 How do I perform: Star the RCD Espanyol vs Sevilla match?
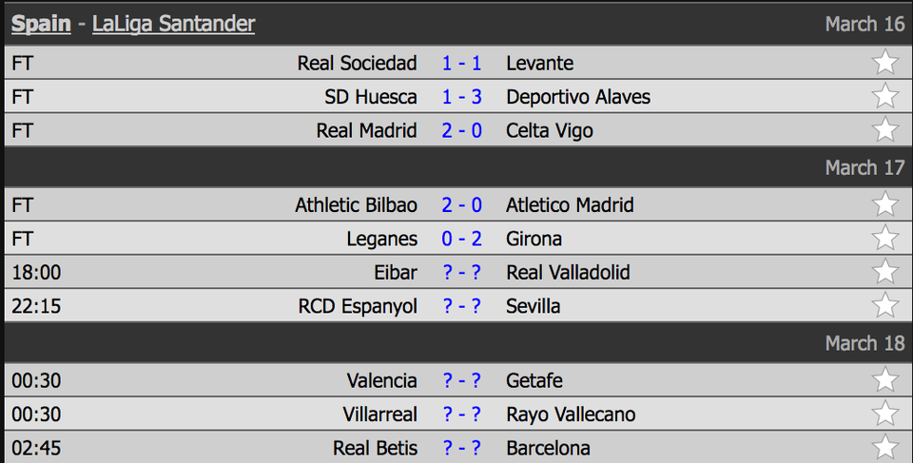pyautogui.click(x=885, y=306)
